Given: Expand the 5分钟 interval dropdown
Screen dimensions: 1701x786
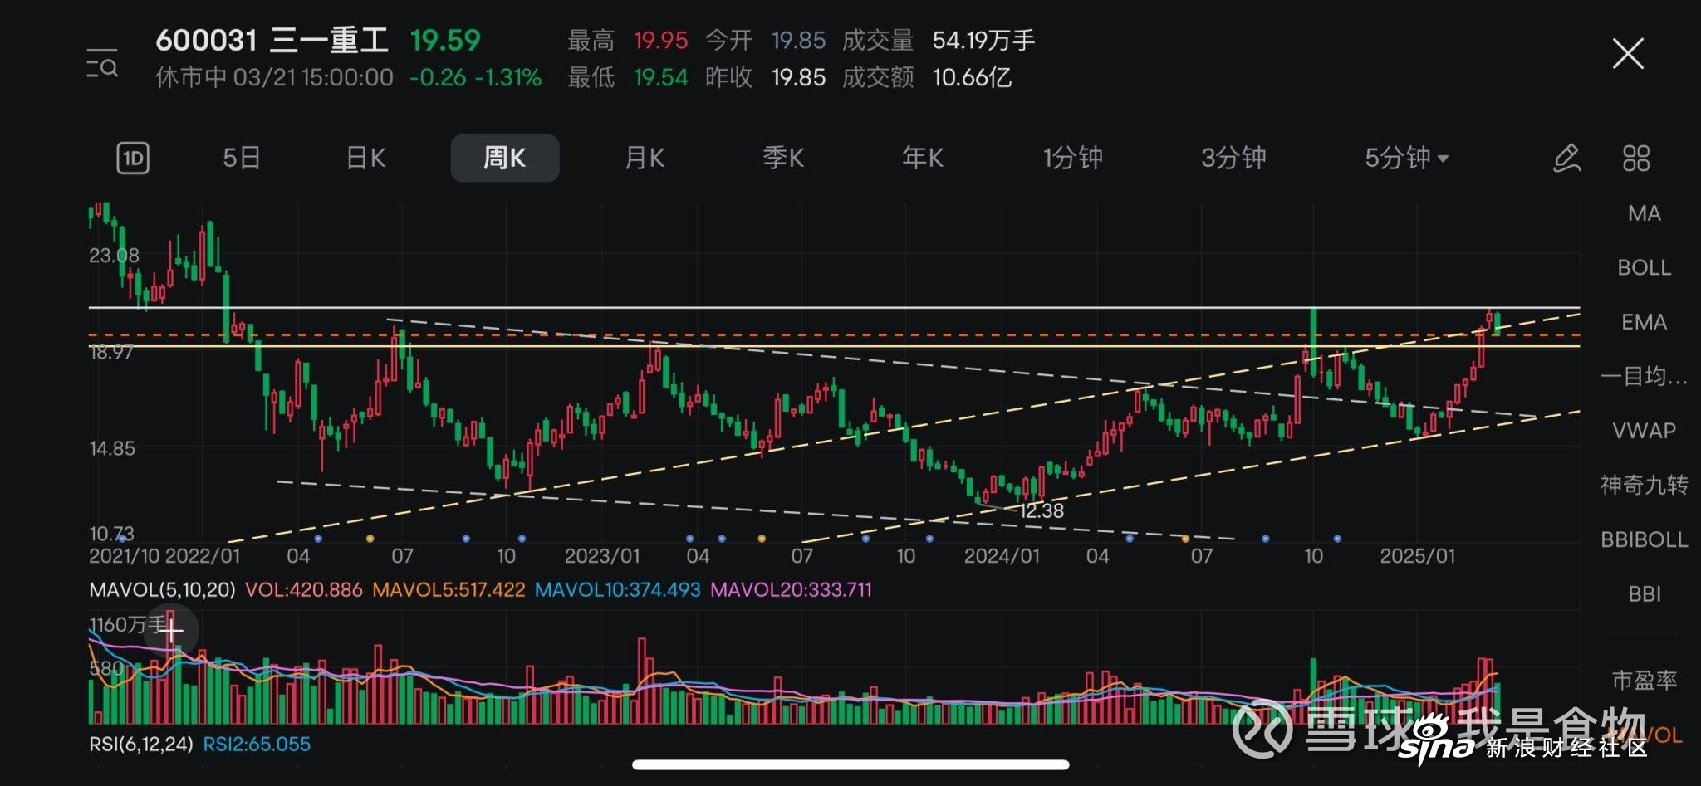Looking at the screenshot, I should point(1406,158).
